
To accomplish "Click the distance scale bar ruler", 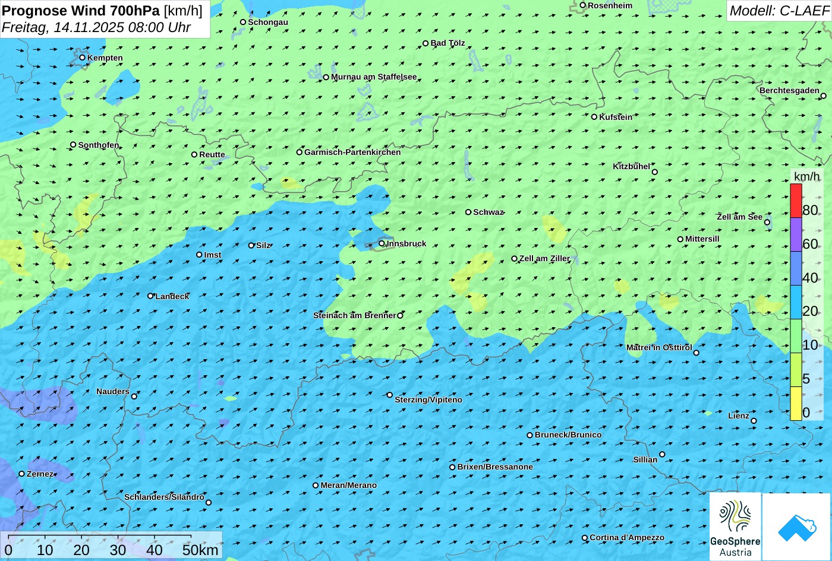I will pyautogui.click(x=100, y=538).
